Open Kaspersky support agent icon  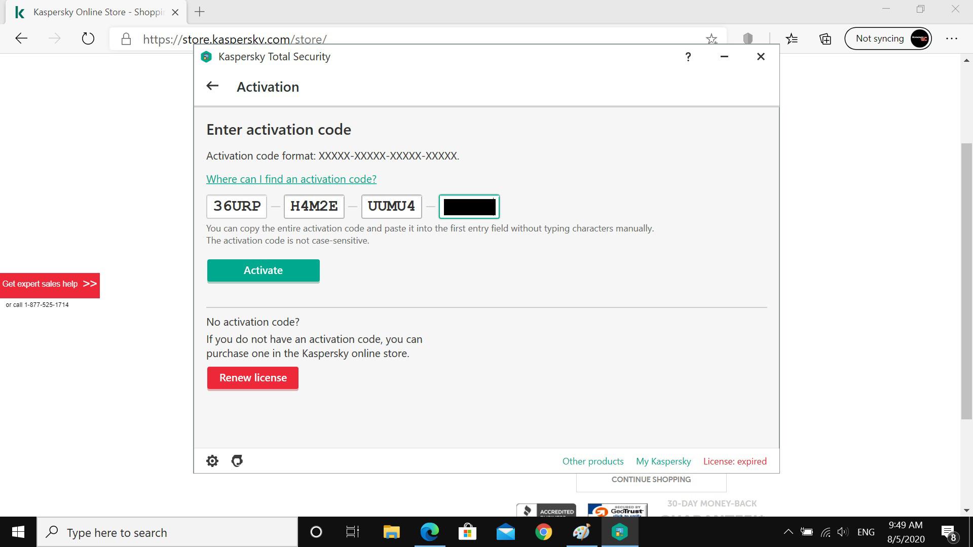coord(237,461)
